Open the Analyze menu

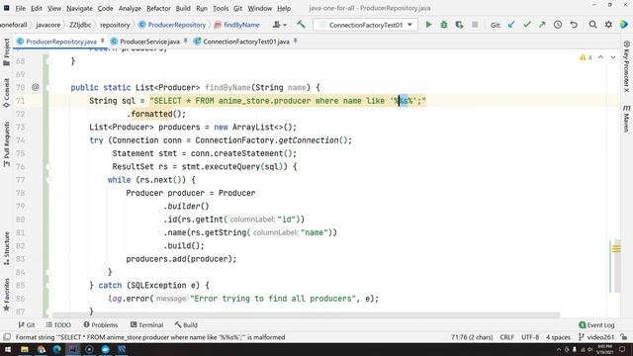point(130,8)
